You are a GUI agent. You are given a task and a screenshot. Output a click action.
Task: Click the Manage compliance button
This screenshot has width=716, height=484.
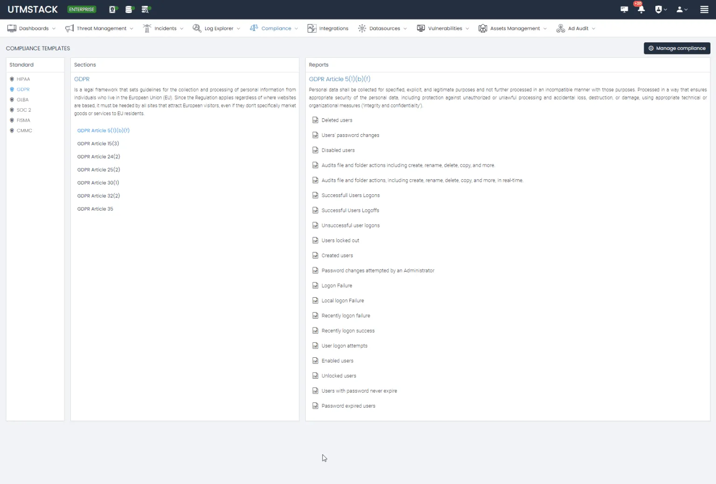tap(677, 48)
